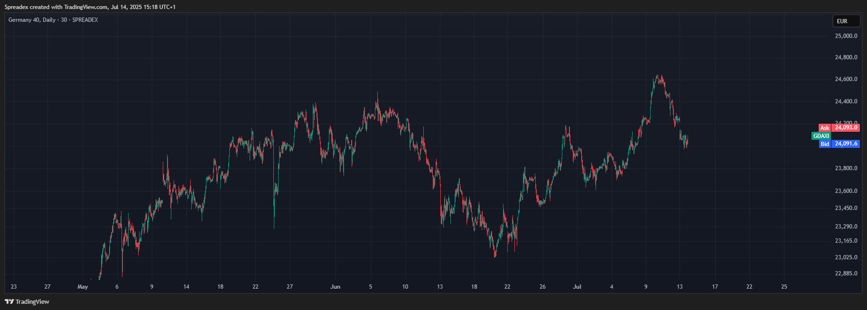Open the EUR currency selector
Image resolution: width=867 pixels, height=310 pixels.
(x=847, y=21)
